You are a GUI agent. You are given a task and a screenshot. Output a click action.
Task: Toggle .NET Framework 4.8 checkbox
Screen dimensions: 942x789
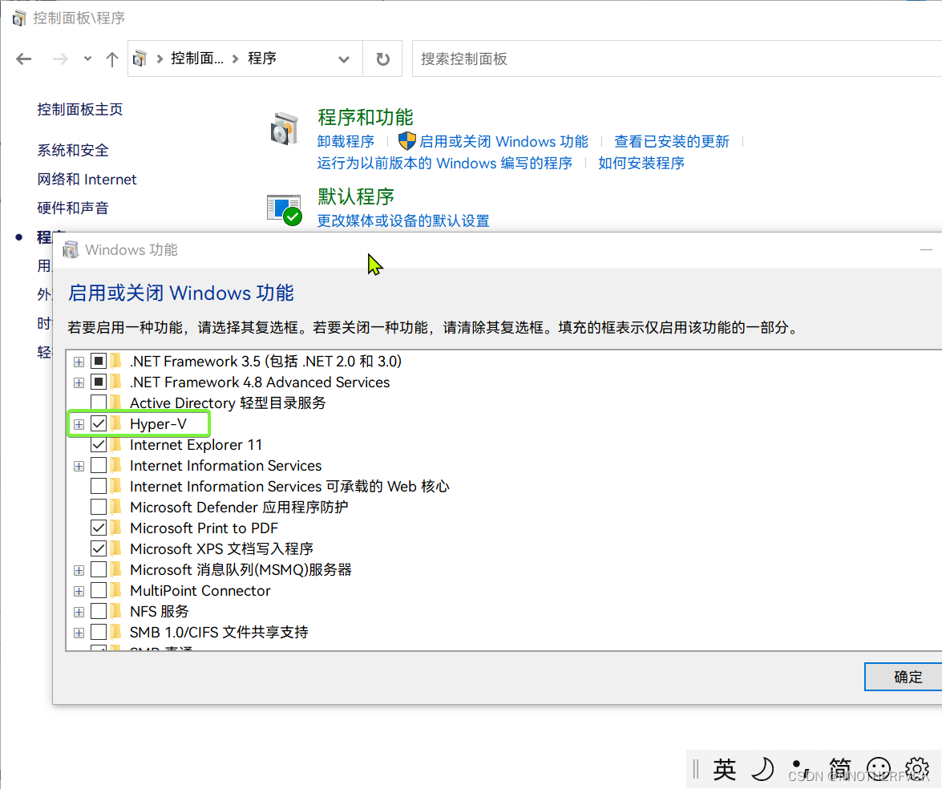(x=99, y=382)
